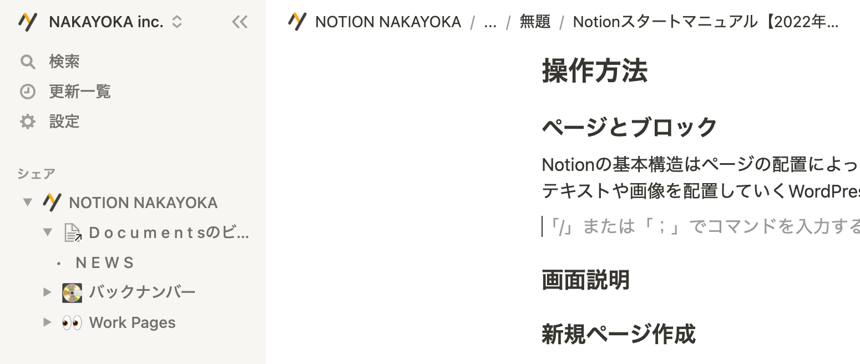Click the clock icon beside 更新一覧
Image resolution: width=860 pixels, height=364 pixels.
coord(28,92)
